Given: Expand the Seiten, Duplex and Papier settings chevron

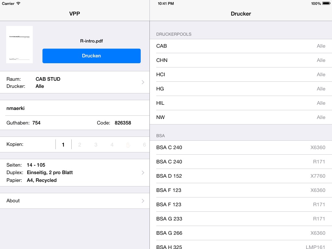Looking at the screenshot, I should [x=143, y=172].
